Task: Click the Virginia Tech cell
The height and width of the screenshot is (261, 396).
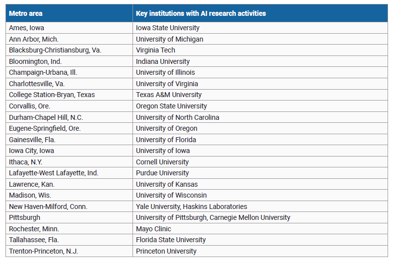Action: (x=155, y=50)
